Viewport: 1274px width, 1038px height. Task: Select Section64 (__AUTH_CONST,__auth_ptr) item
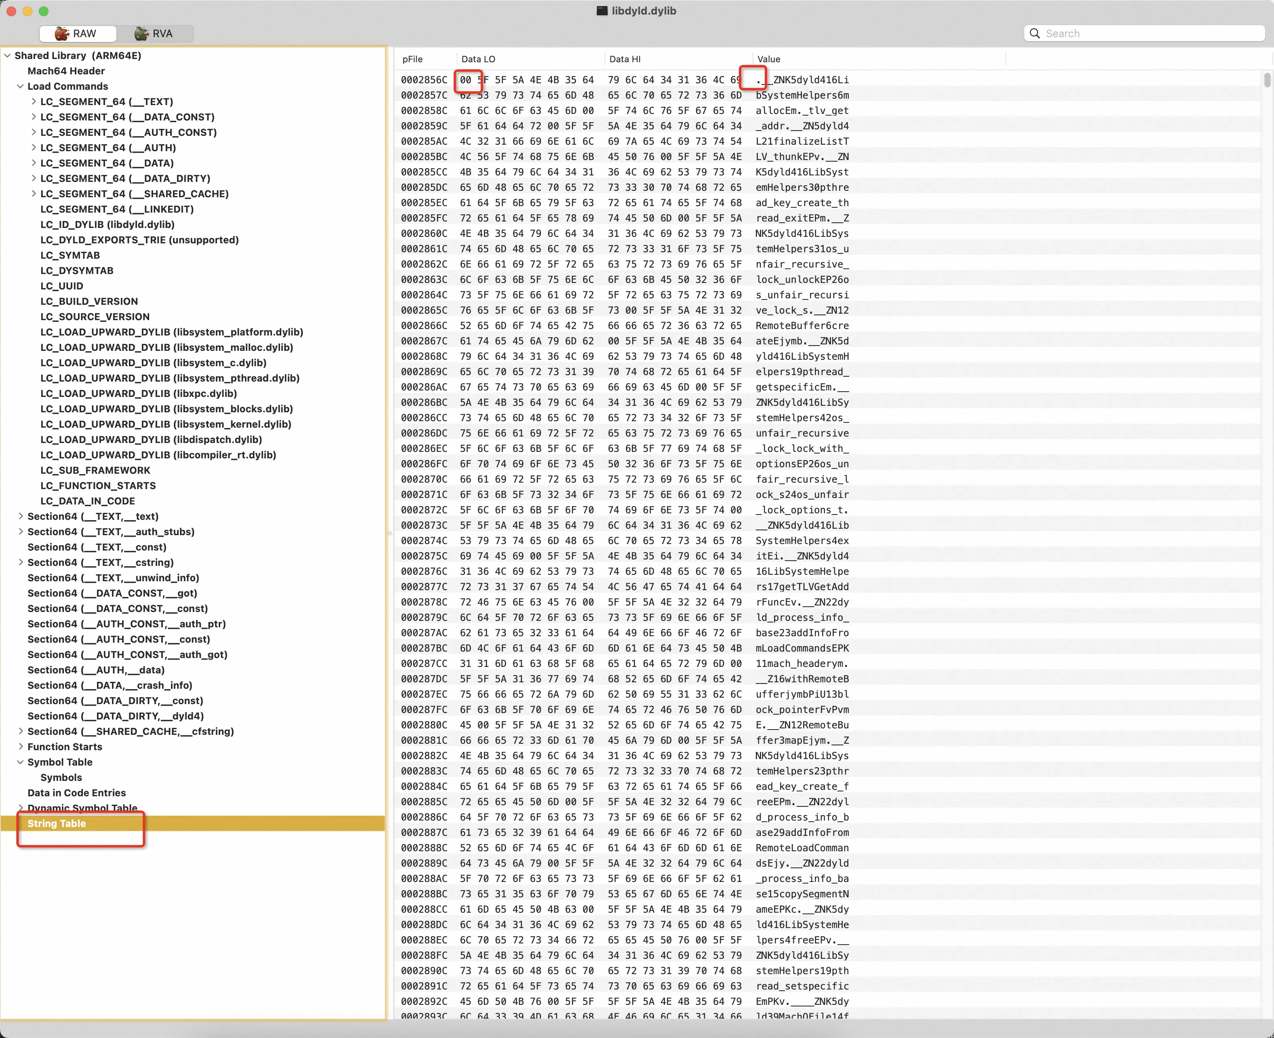[127, 624]
